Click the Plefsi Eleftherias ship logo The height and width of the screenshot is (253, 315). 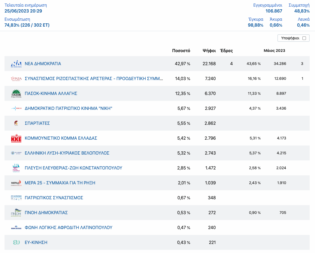16,168
